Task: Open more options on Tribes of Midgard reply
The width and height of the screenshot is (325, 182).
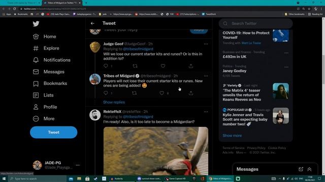Action: pos(206,76)
